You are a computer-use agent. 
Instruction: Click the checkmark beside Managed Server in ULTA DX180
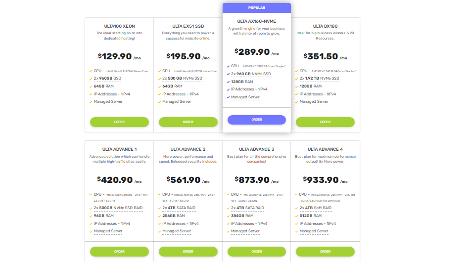(x=296, y=102)
